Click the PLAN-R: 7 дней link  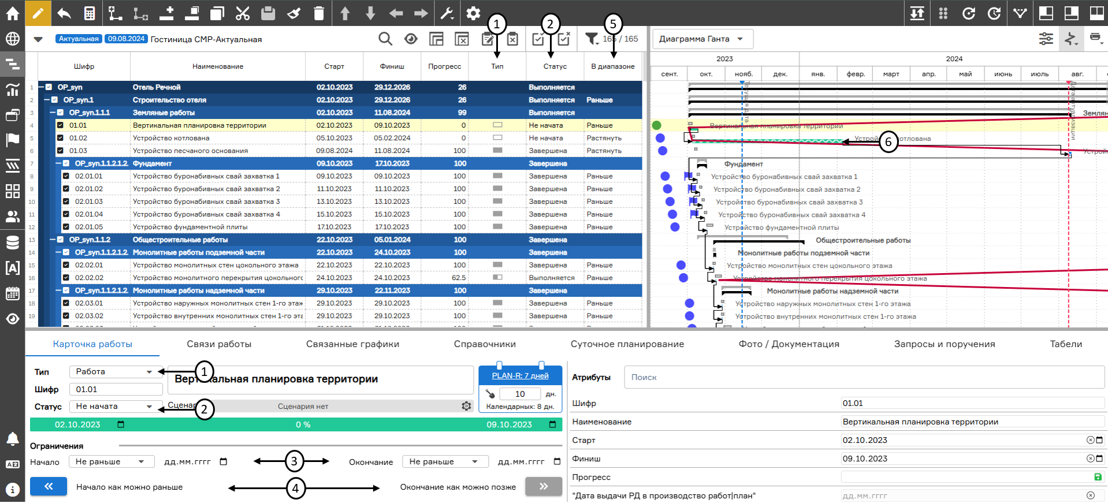(x=520, y=376)
